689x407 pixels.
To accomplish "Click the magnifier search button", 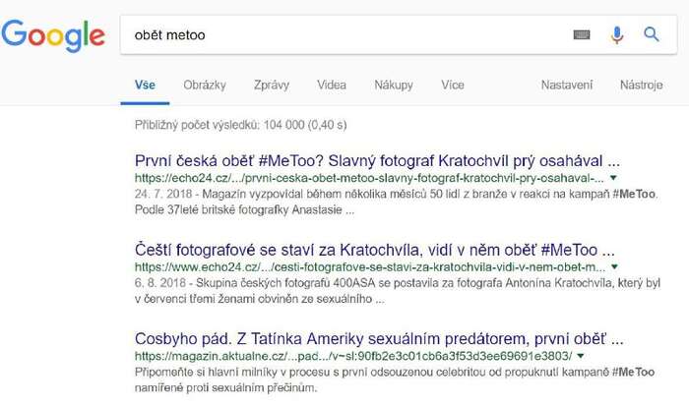I will [652, 34].
